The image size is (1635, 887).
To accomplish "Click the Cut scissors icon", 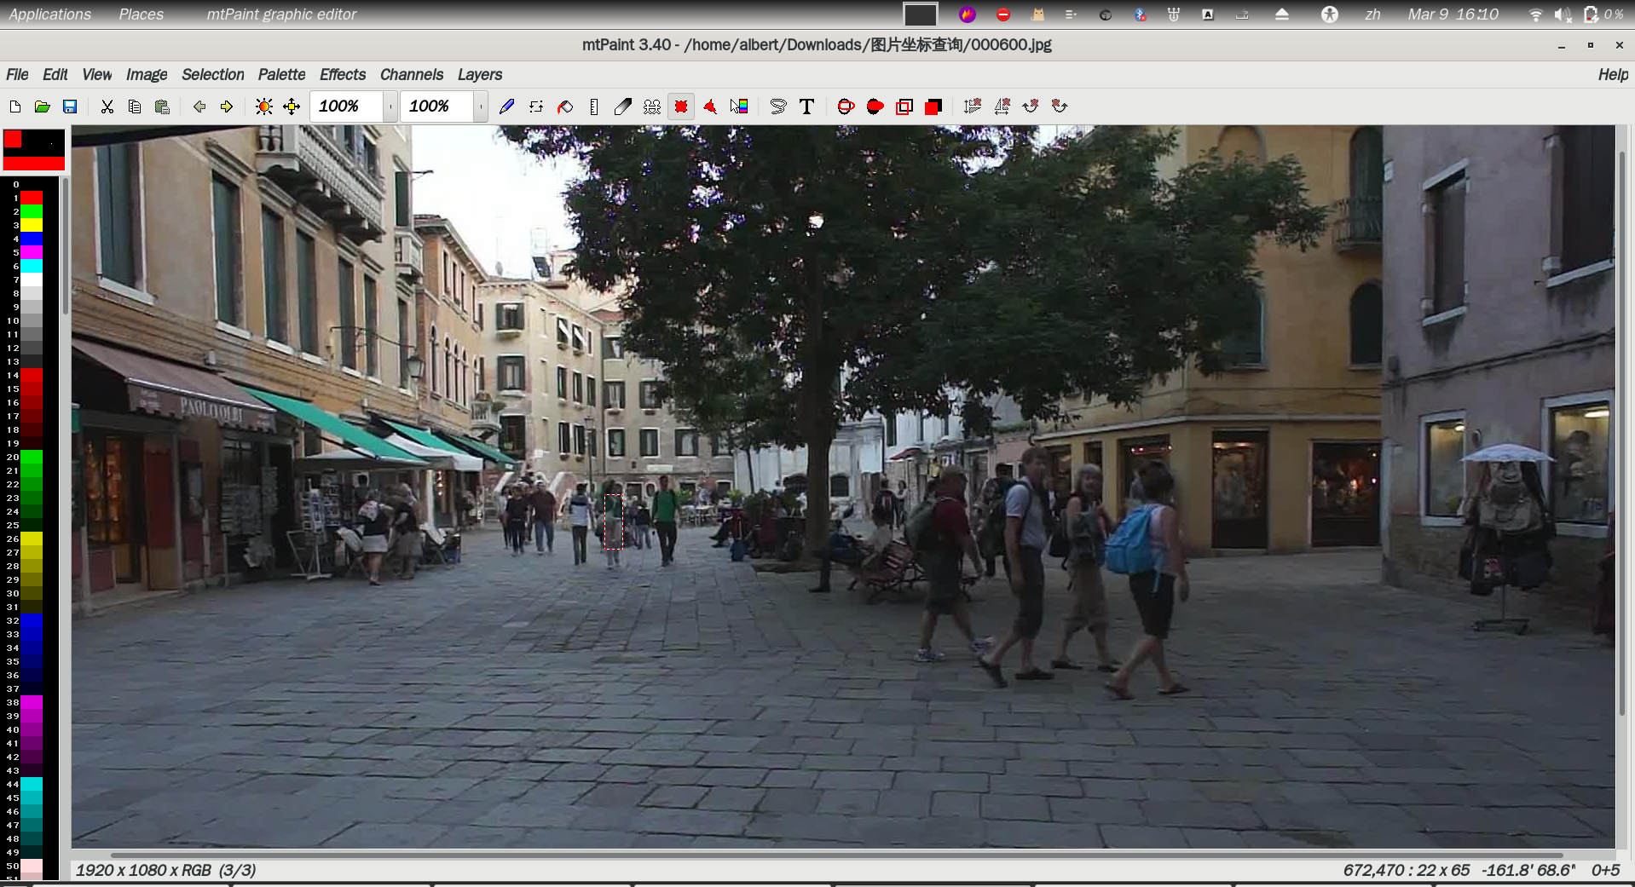I will pos(107,107).
